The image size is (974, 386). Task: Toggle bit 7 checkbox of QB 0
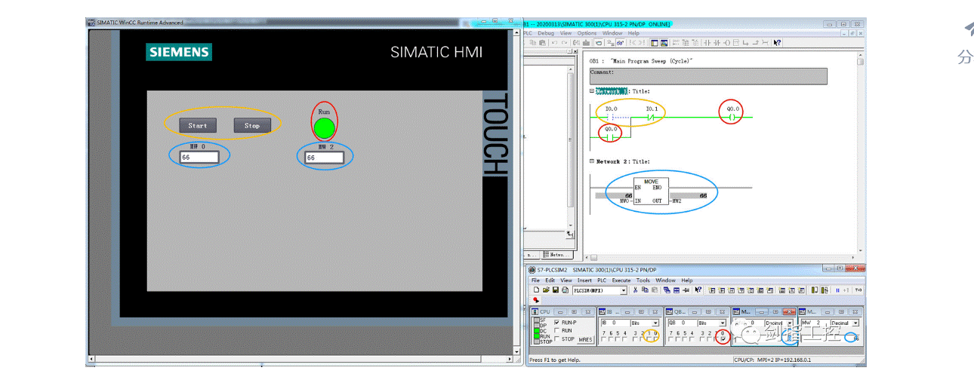click(670, 339)
